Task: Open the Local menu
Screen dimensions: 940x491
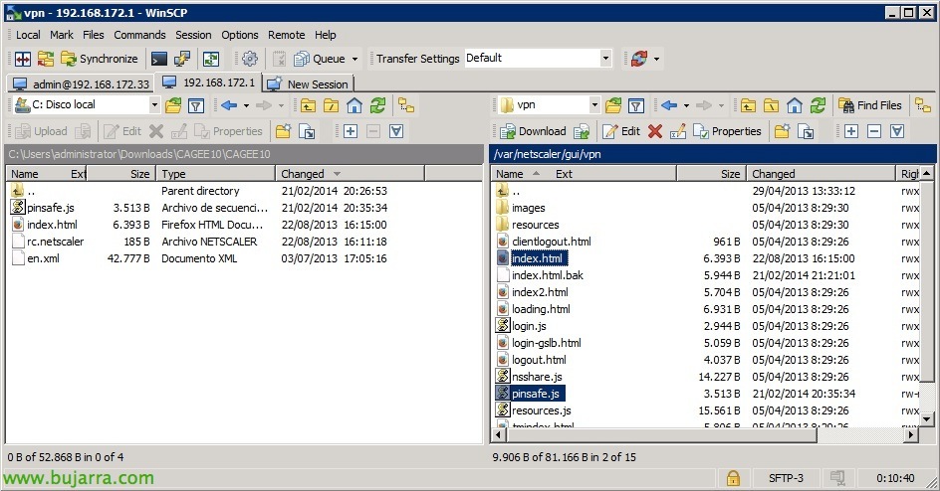Action: (x=28, y=35)
